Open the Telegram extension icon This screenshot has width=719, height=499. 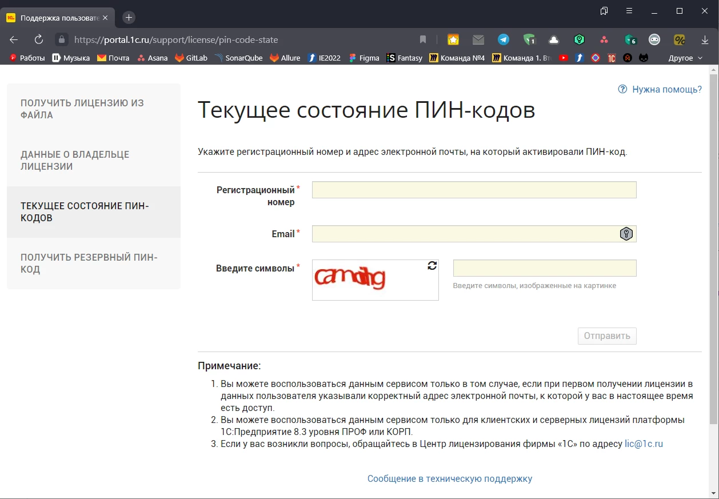(504, 39)
